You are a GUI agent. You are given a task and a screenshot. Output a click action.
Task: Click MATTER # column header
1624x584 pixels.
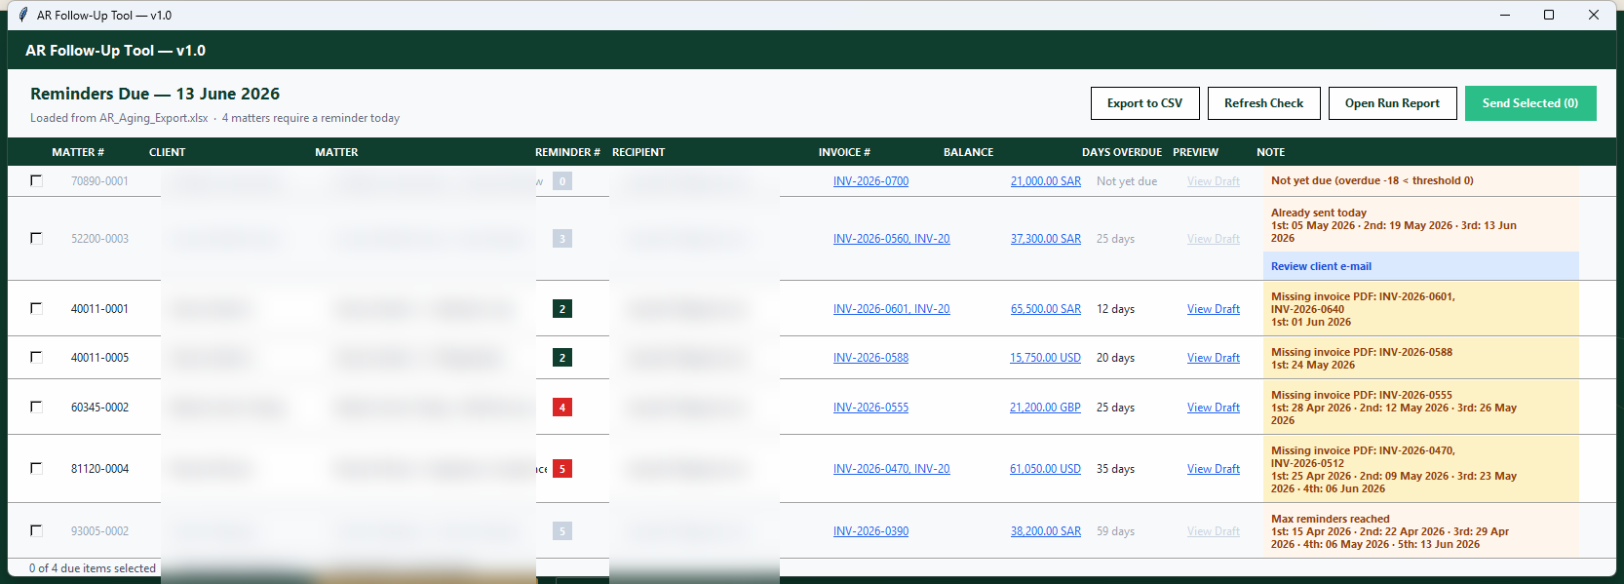(x=78, y=152)
